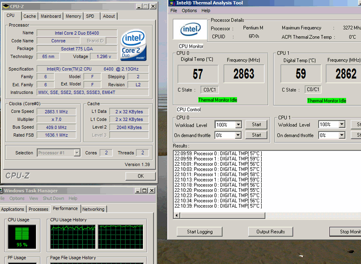Open the Options menu in Task Manager
The height and width of the screenshot is (264, 361).
[17, 198]
